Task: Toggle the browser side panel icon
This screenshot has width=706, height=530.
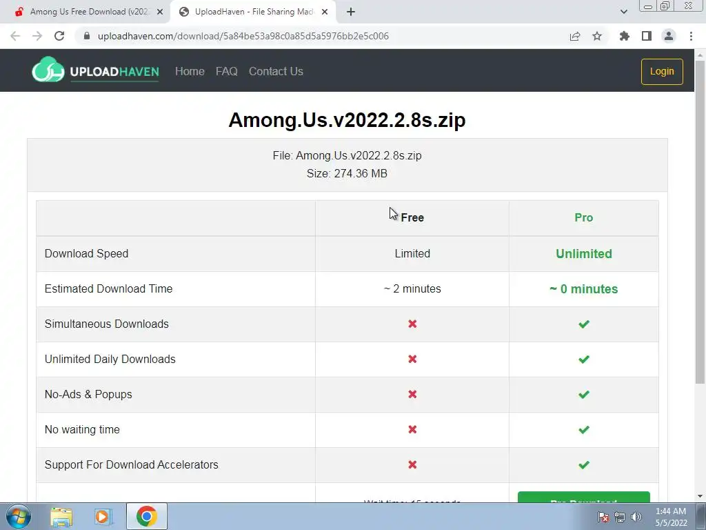Action: [x=647, y=36]
